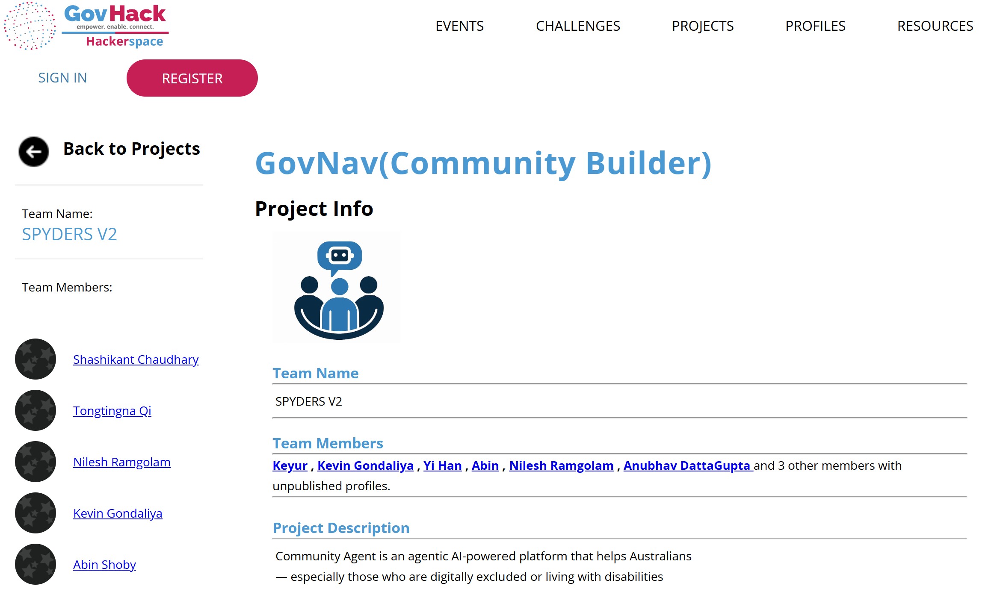The width and height of the screenshot is (1006, 589).
Task: Click the SIGN IN link
Action: click(62, 78)
